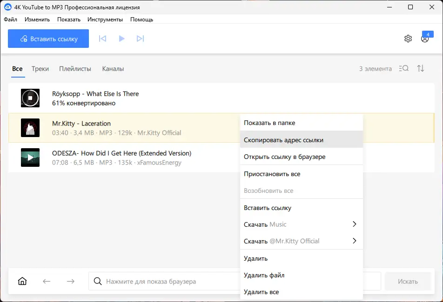This screenshot has width=443, height=302.
Task: Expand 'Скачать @Mr.Kitty Official' submenu
Action: pyautogui.click(x=354, y=241)
